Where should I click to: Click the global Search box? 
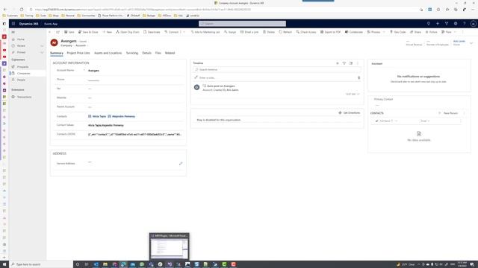242,24
